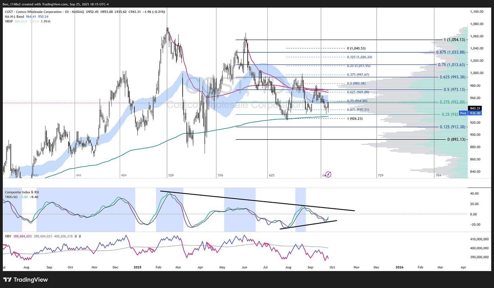Click the 2026 label on the time axis
The height and width of the screenshot is (288, 494).
(x=400, y=267)
